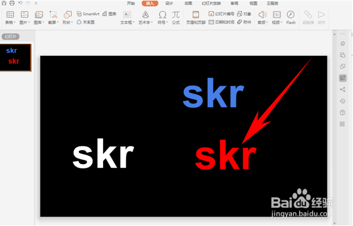The width and height of the screenshot is (353, 226).
Task: Click the 视频 video icon
Action: (277, 15)
